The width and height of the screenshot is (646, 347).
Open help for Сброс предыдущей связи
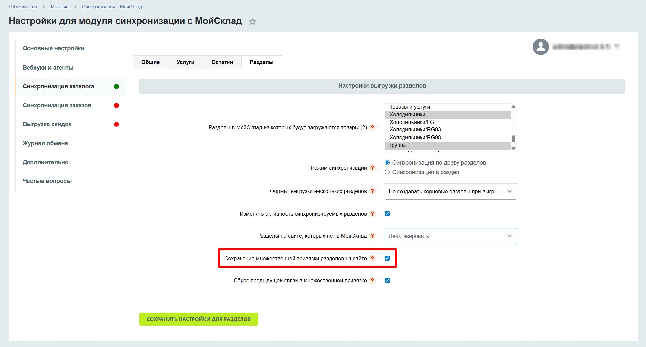pos(372,280)
